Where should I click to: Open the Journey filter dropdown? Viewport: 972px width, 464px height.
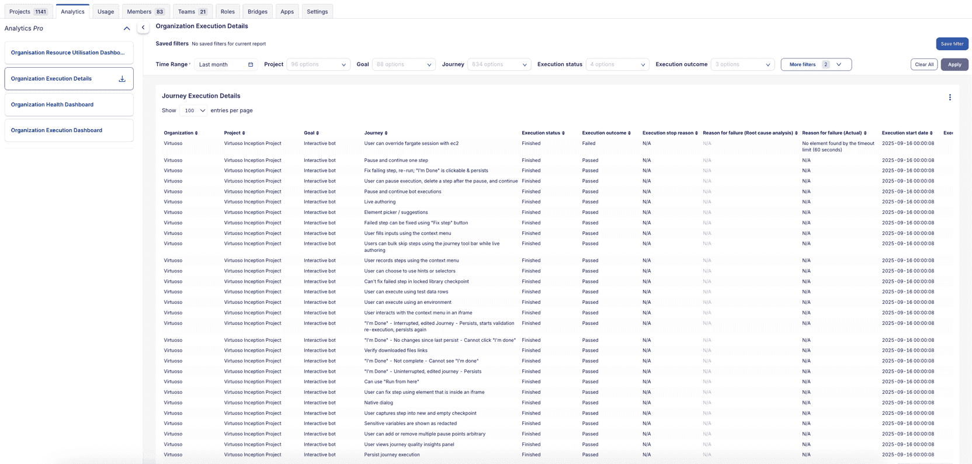(x=499, y=64)
